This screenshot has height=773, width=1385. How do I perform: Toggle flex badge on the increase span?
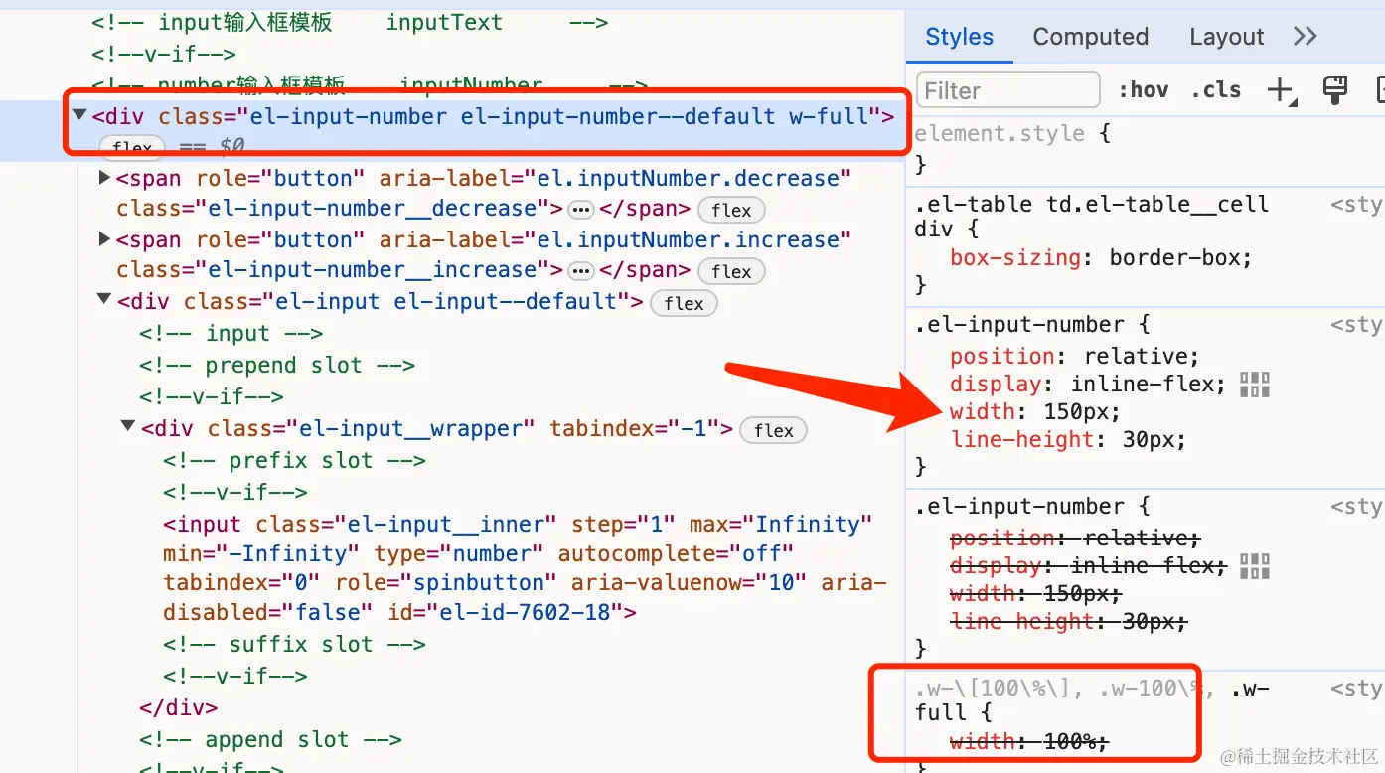[731, 271]
